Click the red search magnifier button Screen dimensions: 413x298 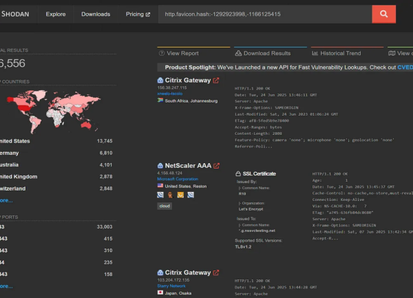[383, 14]
